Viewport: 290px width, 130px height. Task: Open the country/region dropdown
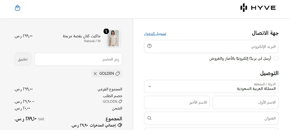[x=211, y=87]
